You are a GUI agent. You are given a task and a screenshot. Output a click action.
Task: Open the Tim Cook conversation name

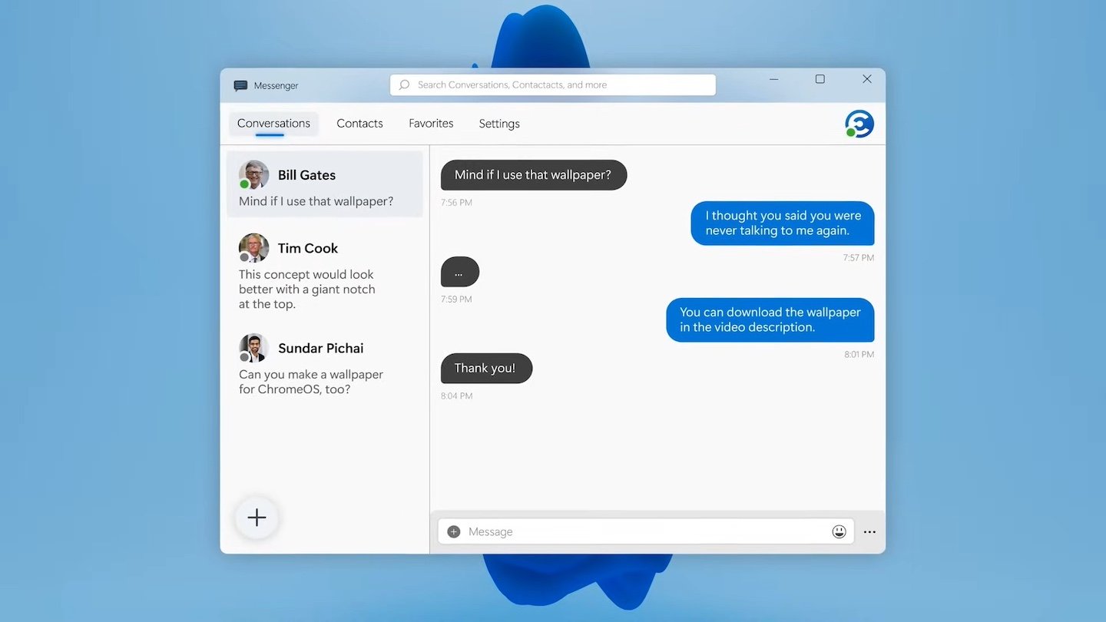308,248
